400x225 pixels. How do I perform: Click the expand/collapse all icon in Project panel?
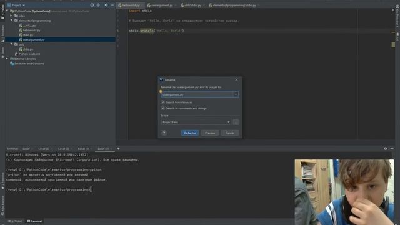pyautogui.click(x=99, y=5)
